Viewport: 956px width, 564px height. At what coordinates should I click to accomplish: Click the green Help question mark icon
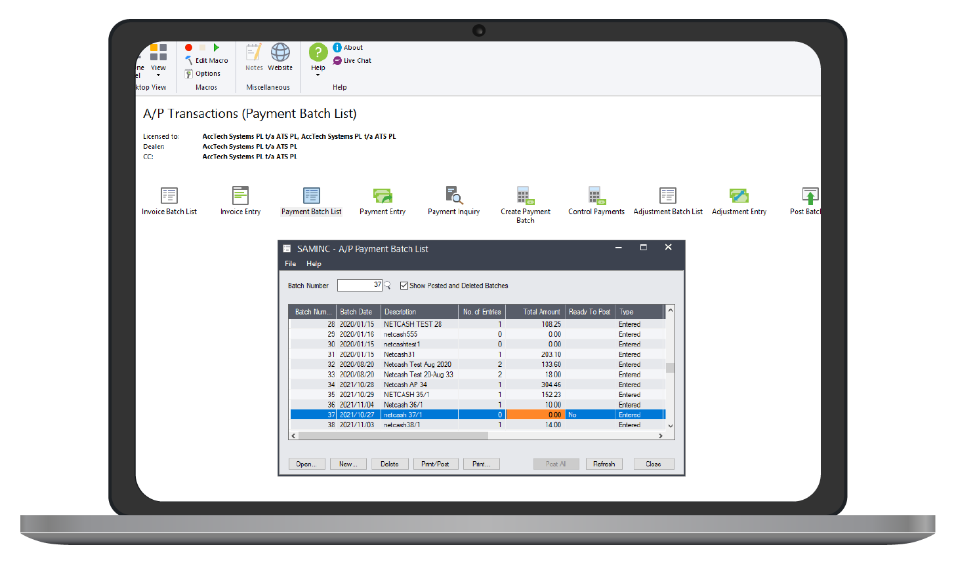tap(318, 52)
